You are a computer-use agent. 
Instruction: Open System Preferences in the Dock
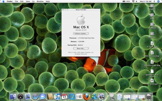click(x=79, y=97)
